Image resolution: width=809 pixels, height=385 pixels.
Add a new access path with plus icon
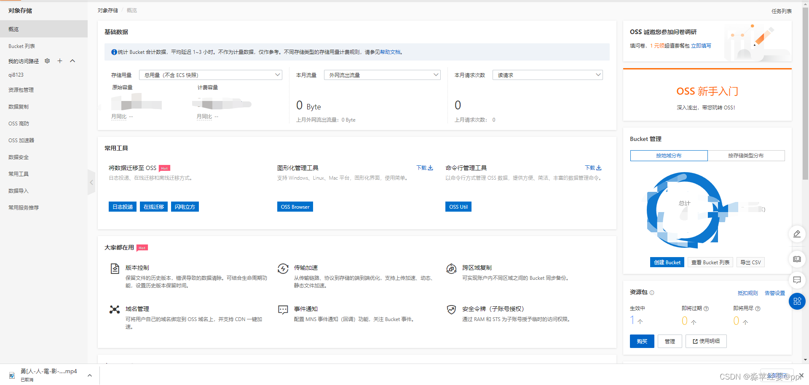pyautogui.click(x=60, y=61)
